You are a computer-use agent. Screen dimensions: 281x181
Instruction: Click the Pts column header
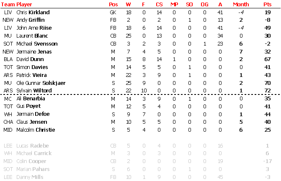[x=267, y=4]
